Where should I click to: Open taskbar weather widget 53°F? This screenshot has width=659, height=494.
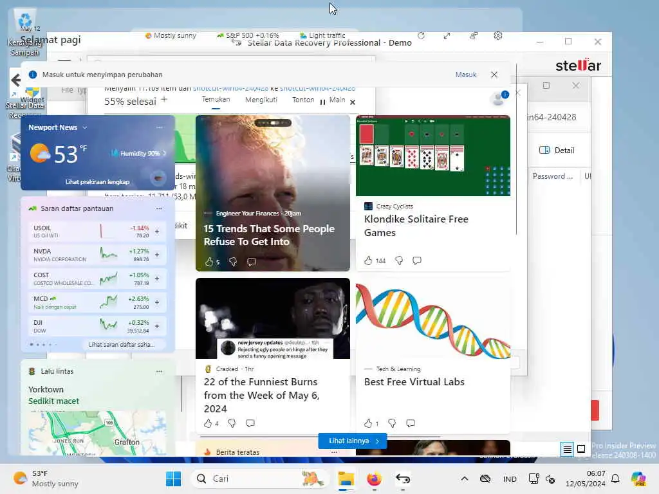[46, 479]
